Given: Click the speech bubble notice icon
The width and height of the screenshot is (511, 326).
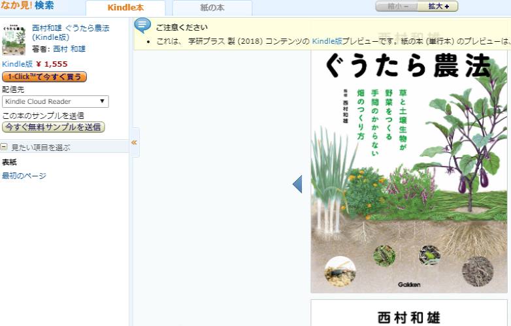Looking at the screenshot, I should [x=142, y=25].
